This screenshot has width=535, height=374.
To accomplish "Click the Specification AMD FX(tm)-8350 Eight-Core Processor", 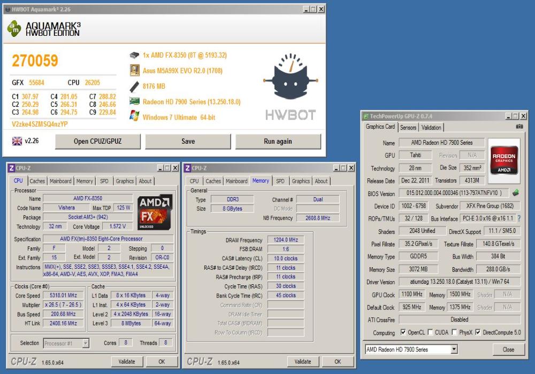I will [108, 239].
